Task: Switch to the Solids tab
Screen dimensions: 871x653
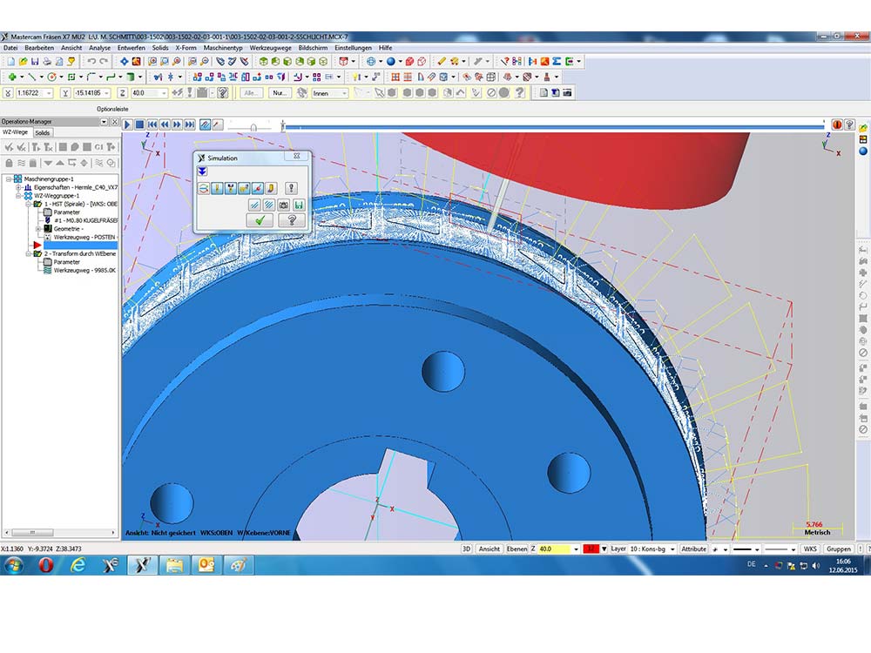Action: [x=43, y=132]
